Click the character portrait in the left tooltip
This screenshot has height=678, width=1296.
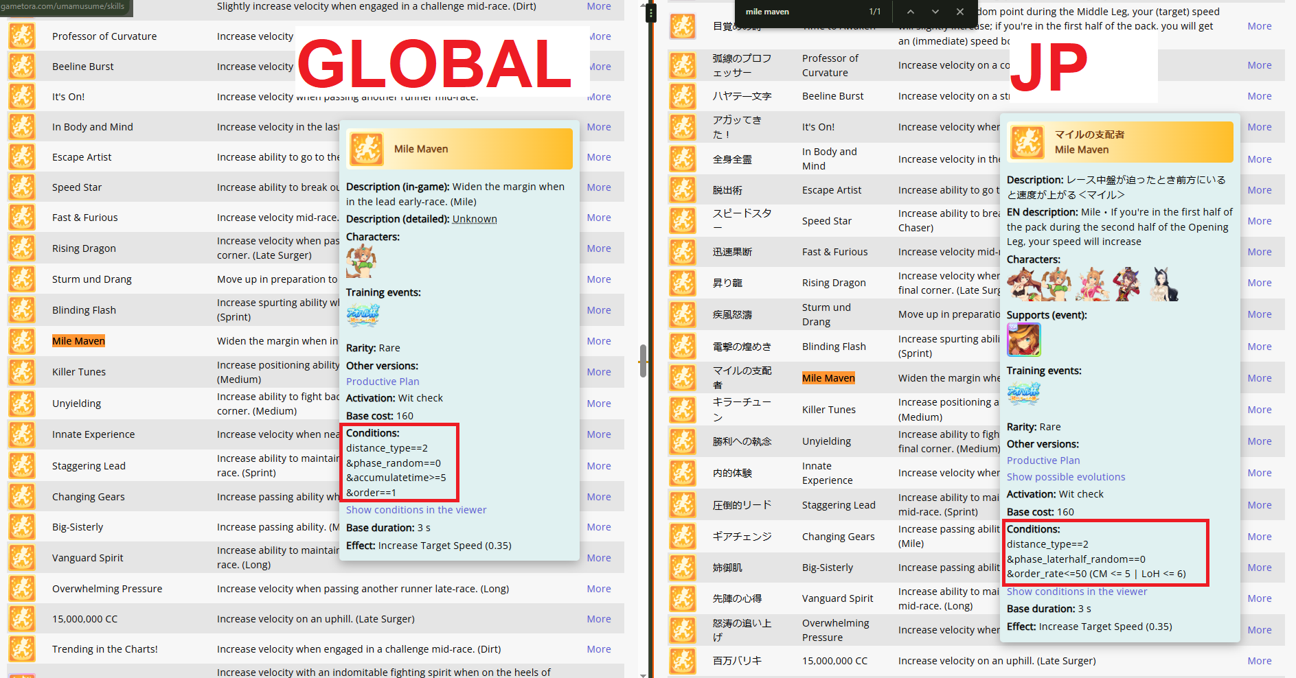coord(361,261)
